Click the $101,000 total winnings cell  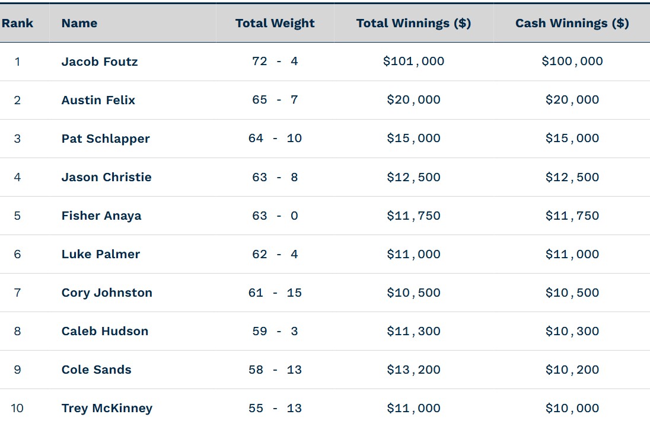pos(413,62)
